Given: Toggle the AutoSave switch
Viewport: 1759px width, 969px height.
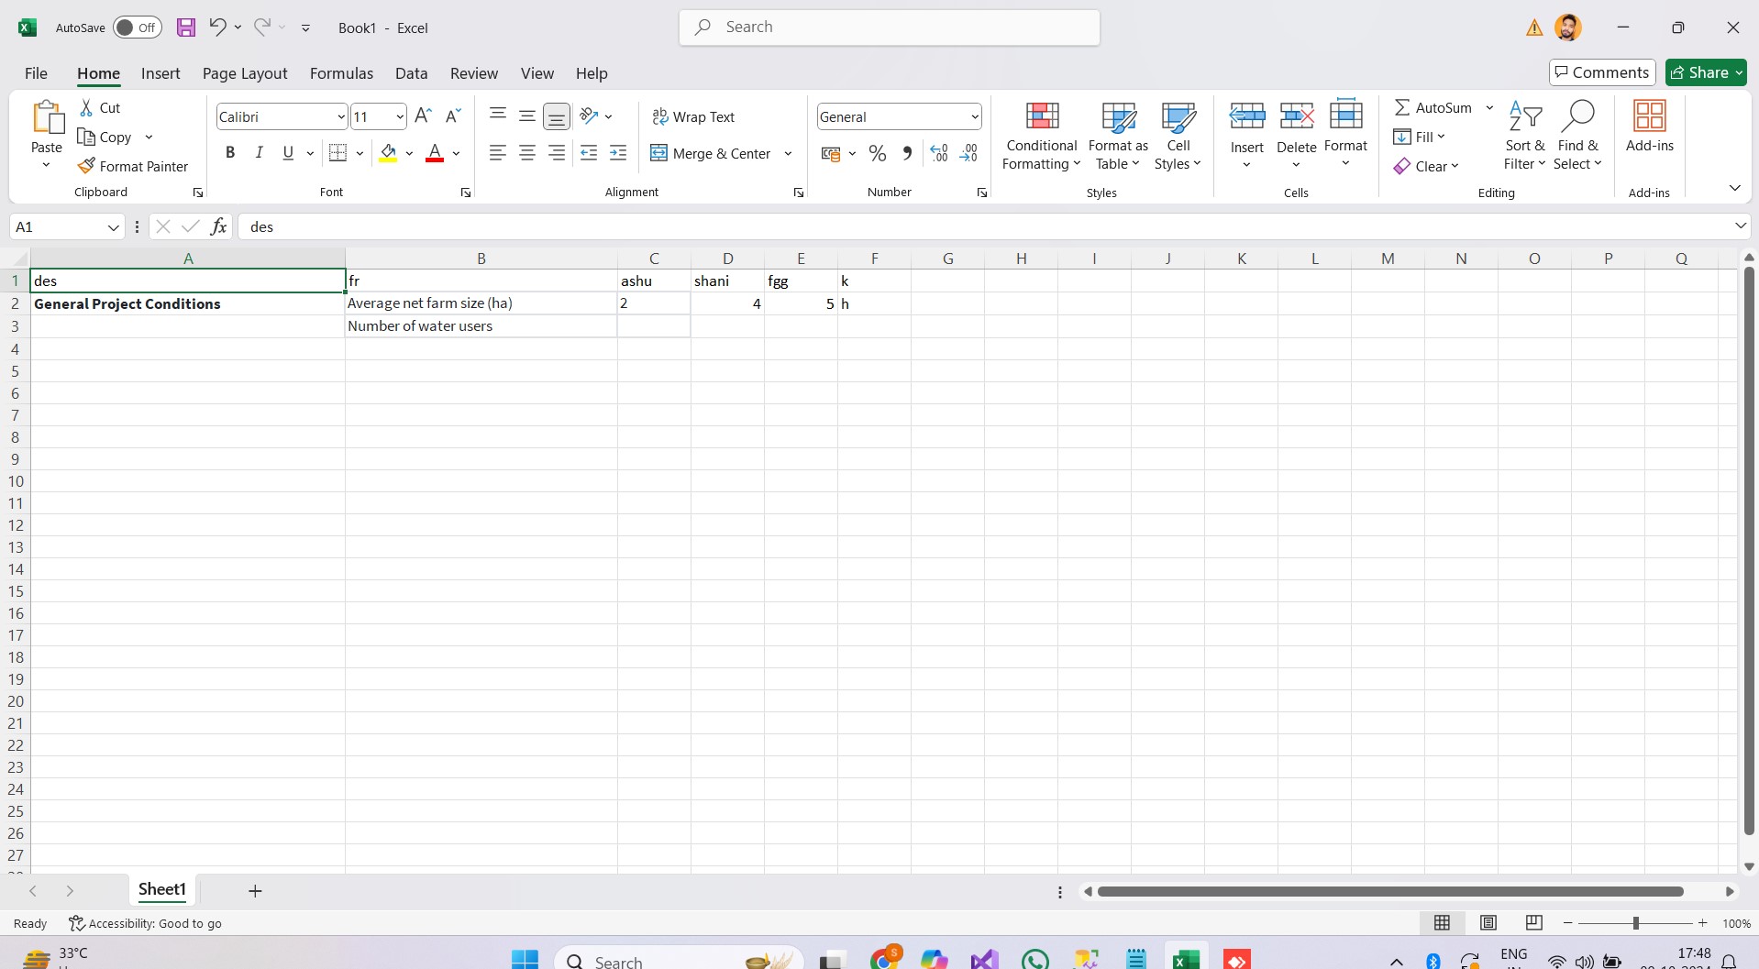Looking at the screenshot, I should point(137,28).
